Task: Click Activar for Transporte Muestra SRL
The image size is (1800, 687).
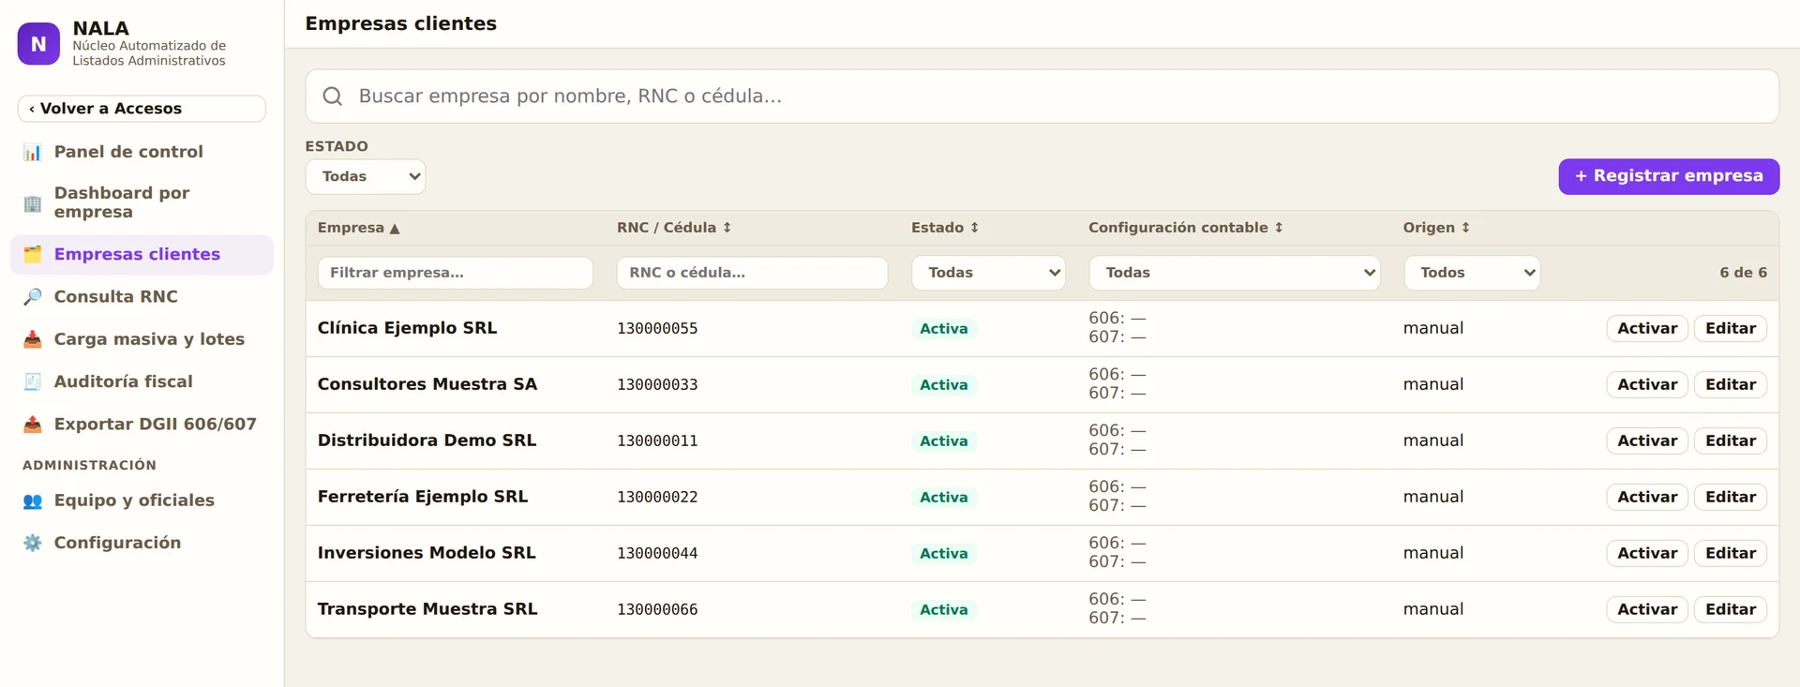Action: coord(1647,609)
